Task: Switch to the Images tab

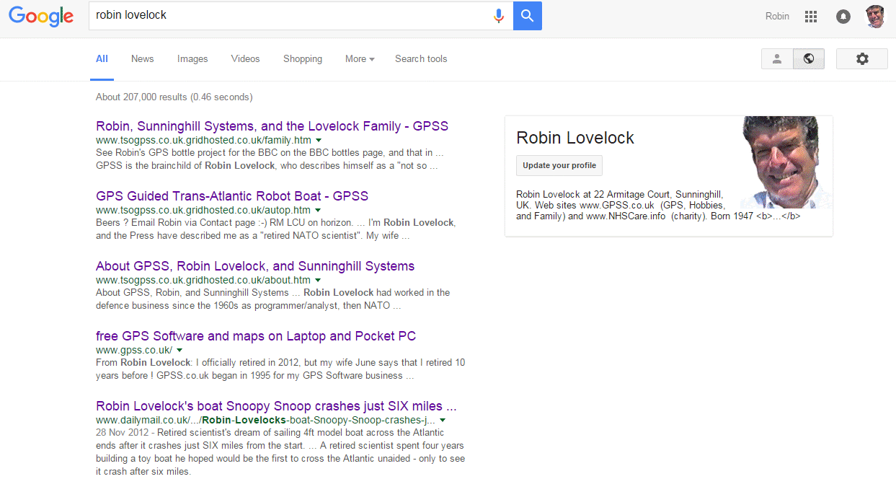Action: 192,58
